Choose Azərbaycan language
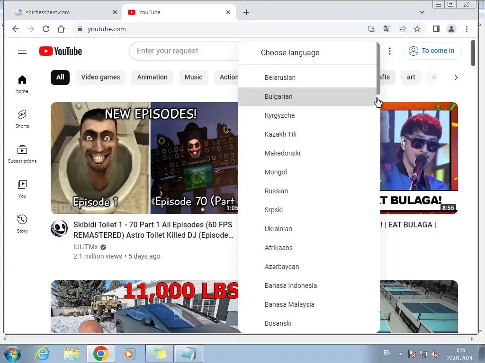Image resolution: width=485 pixels, height=363 pixels. [x=307, y=267]
